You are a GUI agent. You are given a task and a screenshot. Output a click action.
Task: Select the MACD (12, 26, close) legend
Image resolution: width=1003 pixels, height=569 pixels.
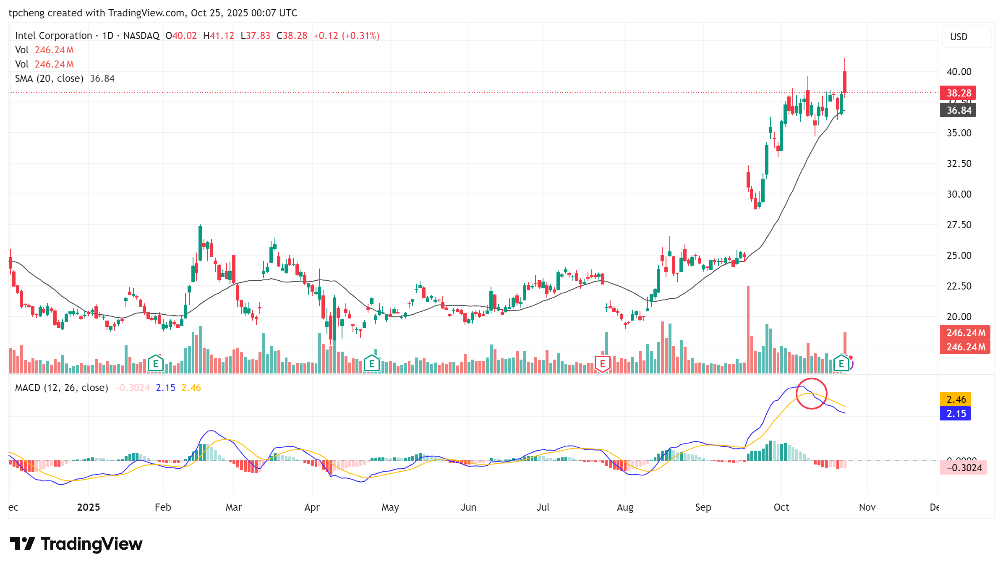click(61, 388)
